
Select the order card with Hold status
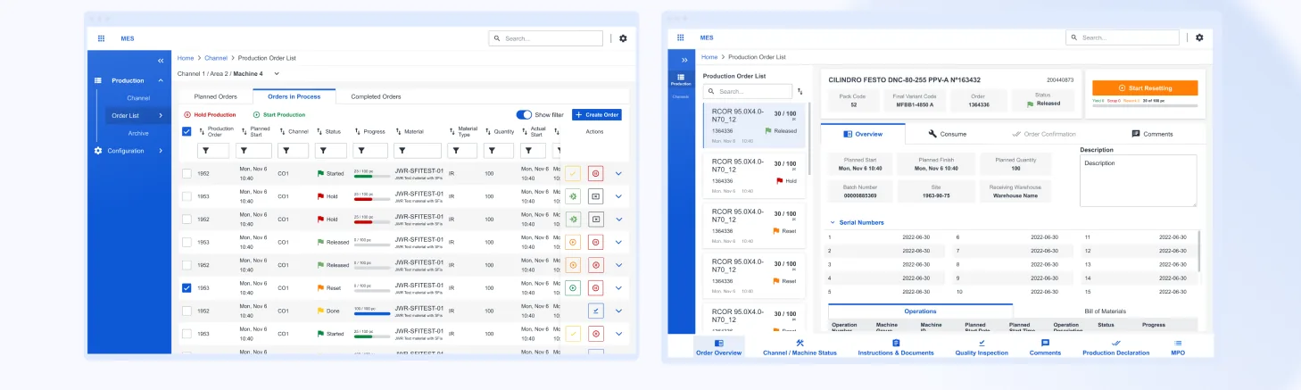754,175
